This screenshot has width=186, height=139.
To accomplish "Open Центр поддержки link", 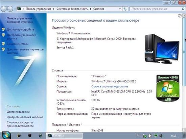I will [18, 112].
